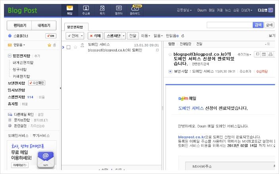Screen dimensions: 279x174
Task: Click the blue arrow marker on message row
Action: [x=63, y=47]
